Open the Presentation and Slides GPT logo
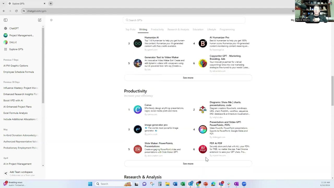 point(203,129)
